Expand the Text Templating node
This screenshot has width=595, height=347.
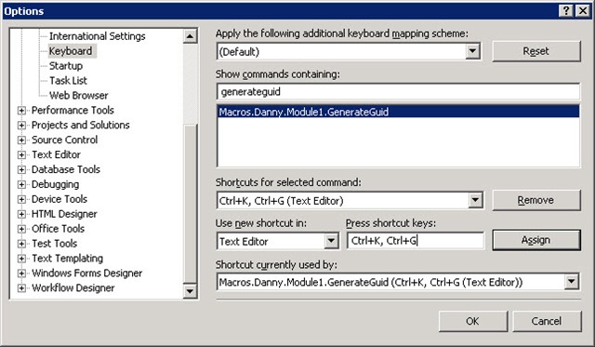[x=21, y=259]
